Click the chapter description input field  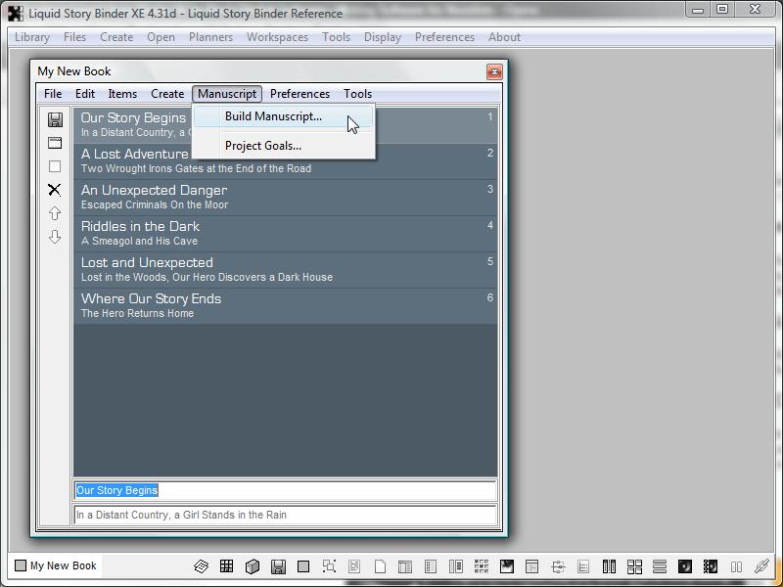tap(284, 515)
